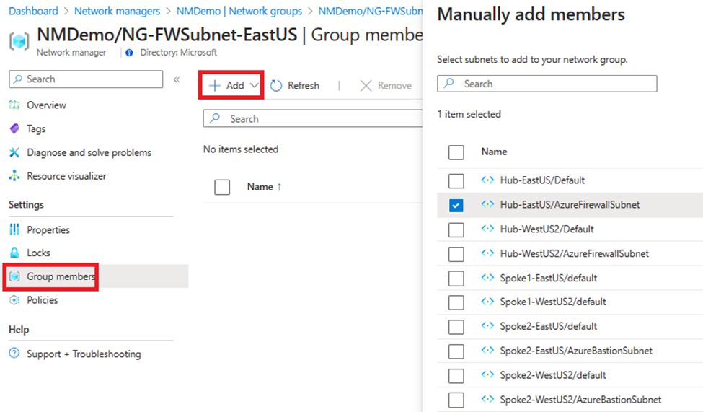Click the Properties bars icon

pos(14,230)
